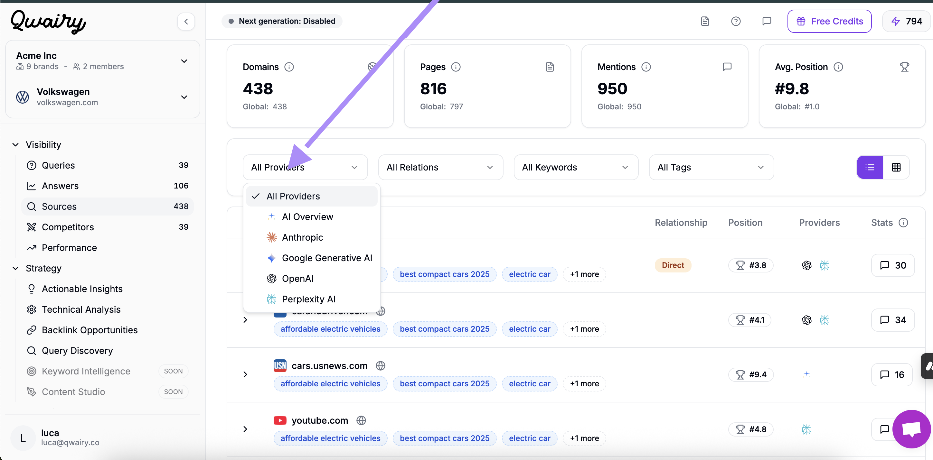This screenshot has height=460, width=933.
Task: Show info tooltip for Mentions
Action: pos(646,67)
